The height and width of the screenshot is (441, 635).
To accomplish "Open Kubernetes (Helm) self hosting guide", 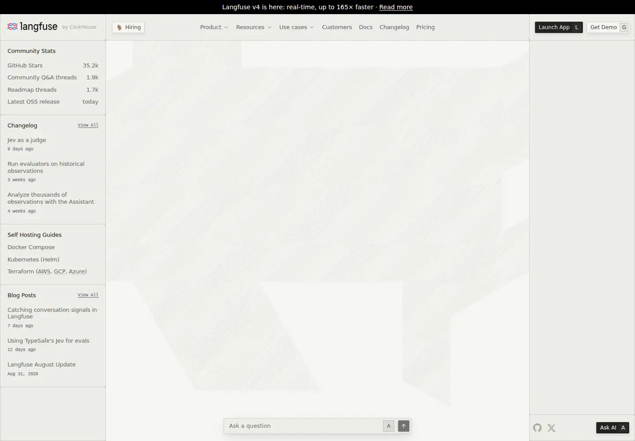I will (34, 260).
